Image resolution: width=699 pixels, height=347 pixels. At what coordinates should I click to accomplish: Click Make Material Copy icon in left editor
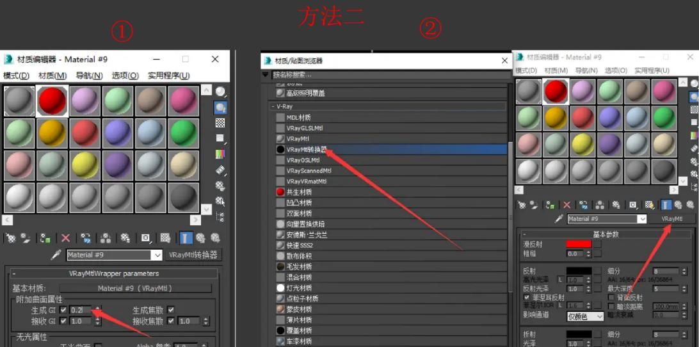click(x=86, y=238)
